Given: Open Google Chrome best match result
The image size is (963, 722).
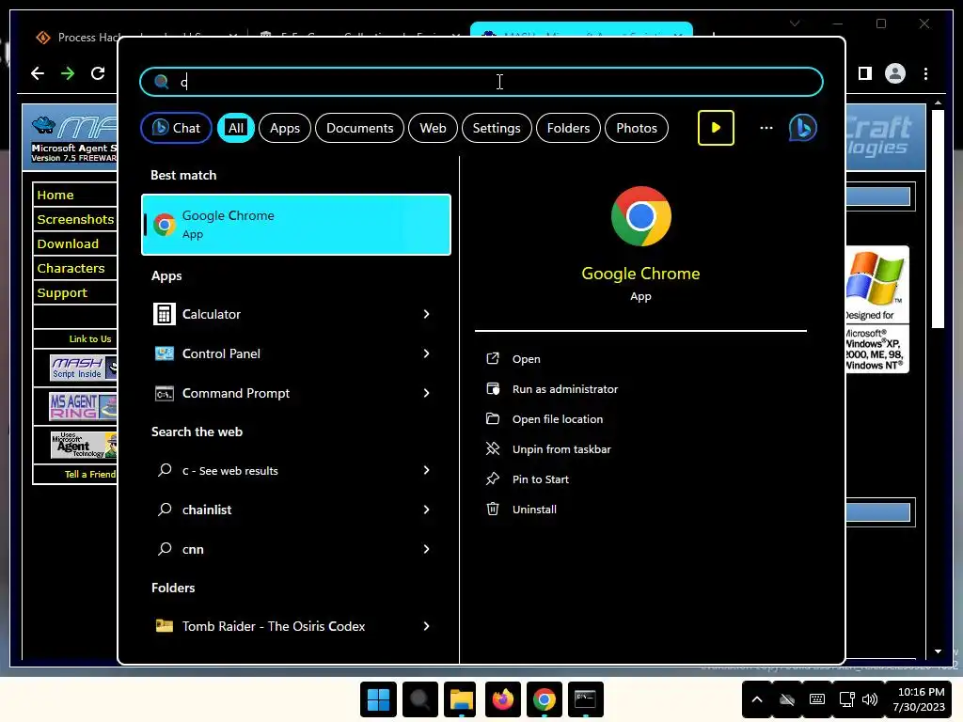Looking at the screenshot, I should click(296, 224).
